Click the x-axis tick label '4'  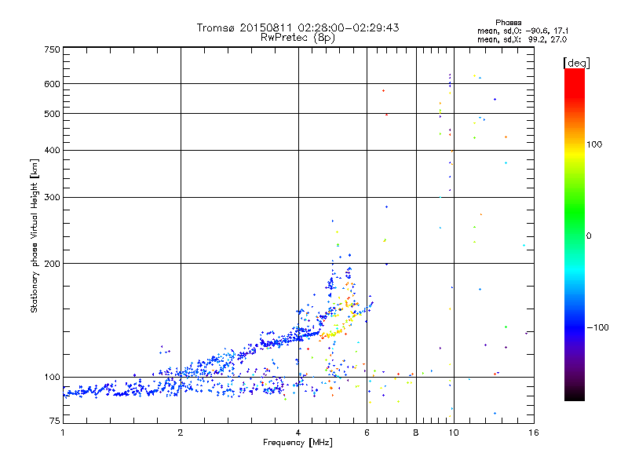(298, 433)
